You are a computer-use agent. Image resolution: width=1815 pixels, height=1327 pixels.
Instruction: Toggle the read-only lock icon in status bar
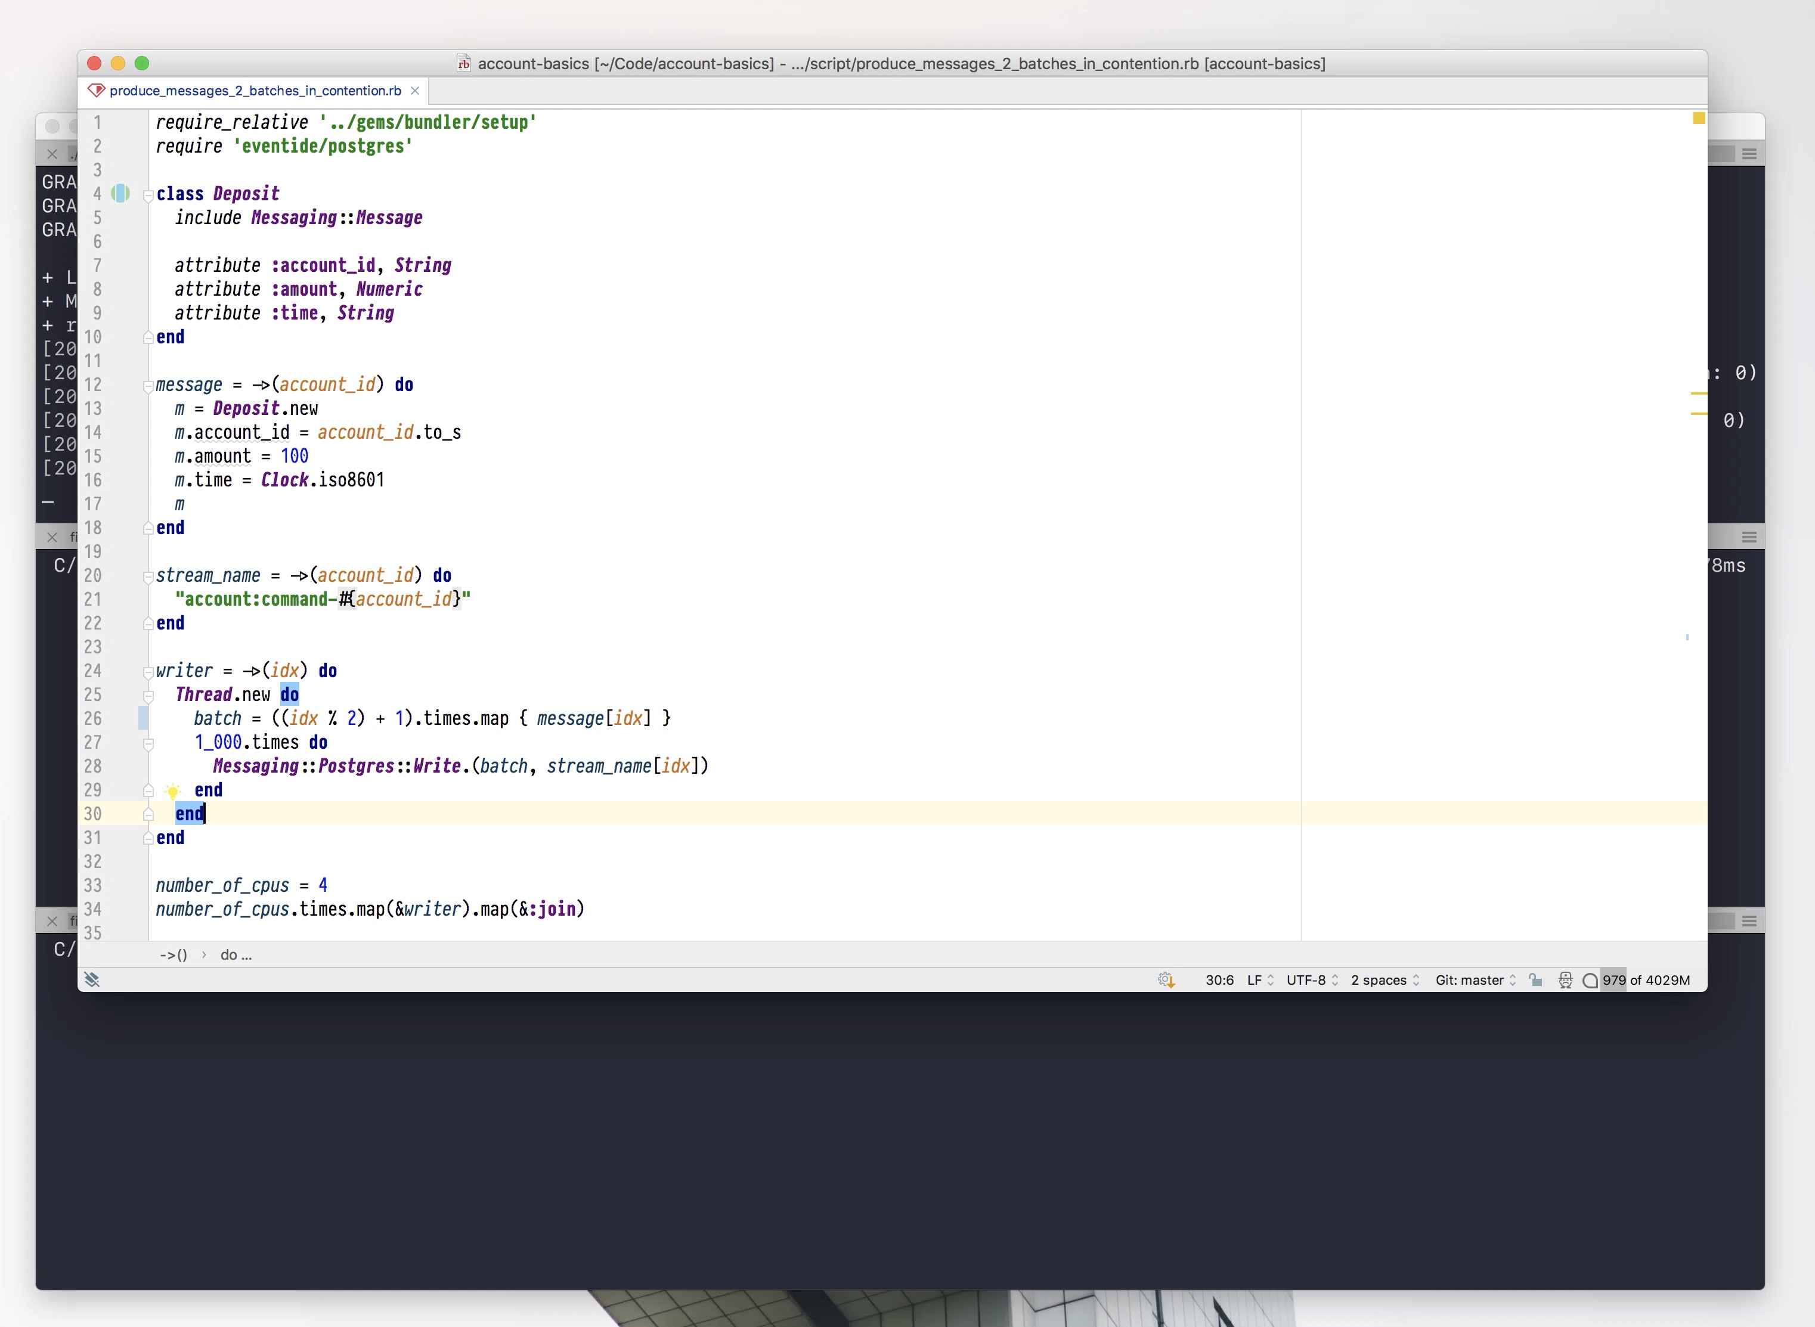pos(1535,980)
